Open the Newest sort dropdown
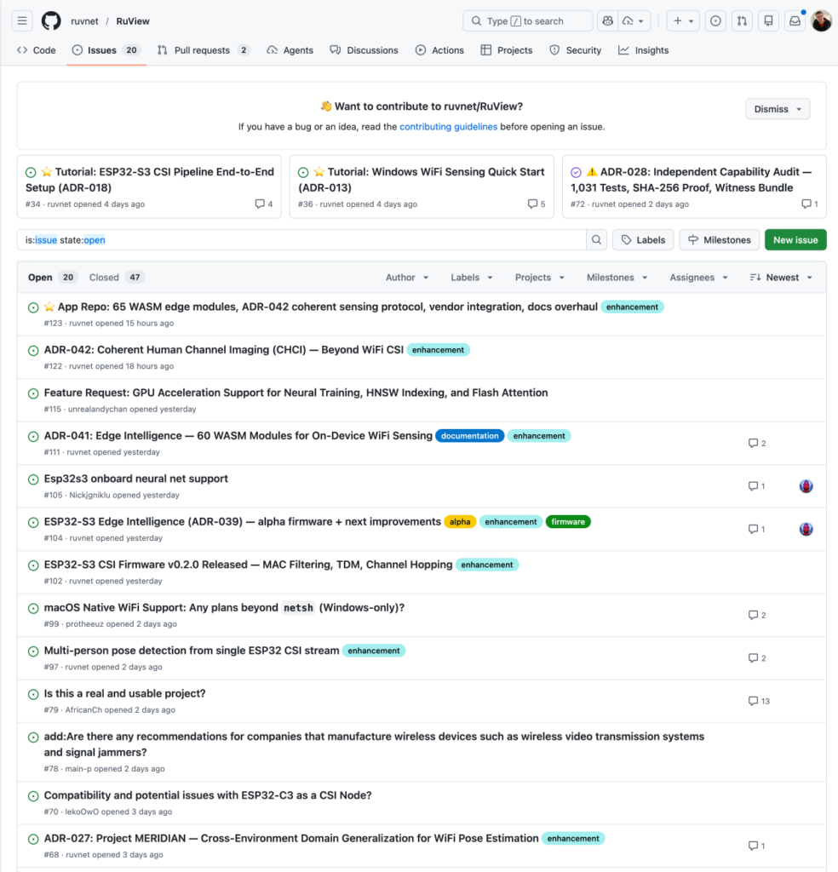838x872 pixels. 781,278
